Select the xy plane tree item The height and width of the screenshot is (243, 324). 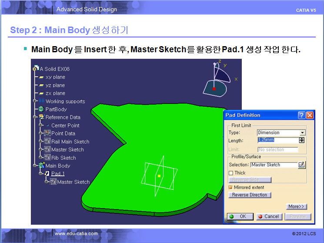click(x=55, y=77)
